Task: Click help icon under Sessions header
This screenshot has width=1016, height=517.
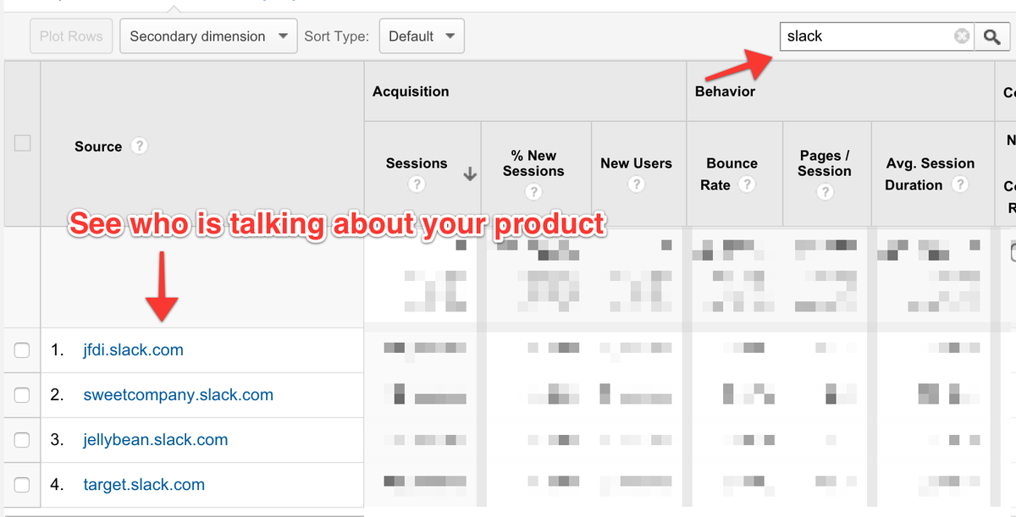Action: [416, 184]
